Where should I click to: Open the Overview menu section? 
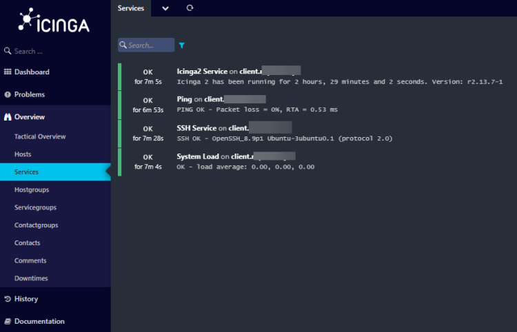pyautogui.click(x=30, y=117)
